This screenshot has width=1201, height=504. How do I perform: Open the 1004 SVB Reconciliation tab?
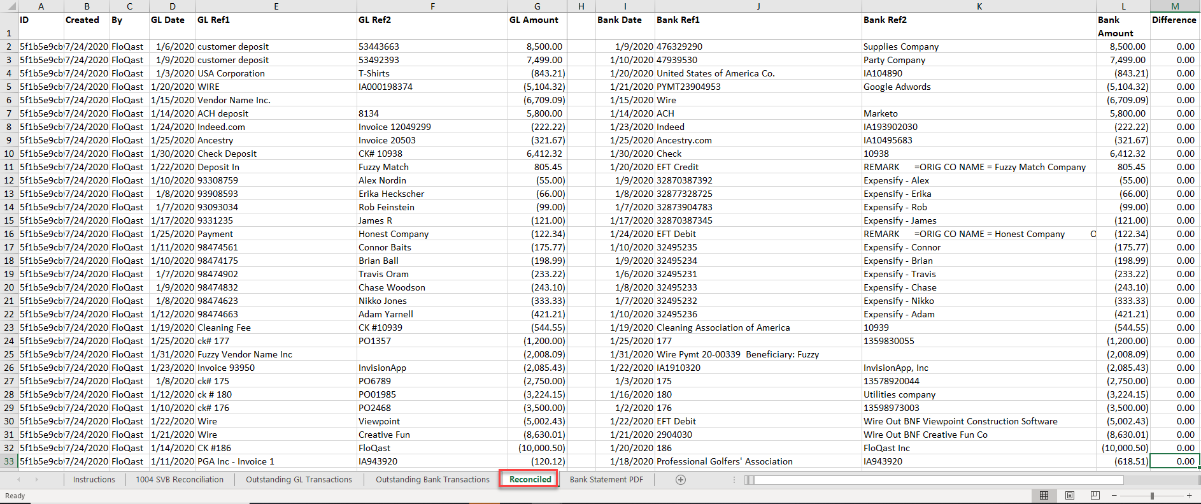[x=180, y=480]
